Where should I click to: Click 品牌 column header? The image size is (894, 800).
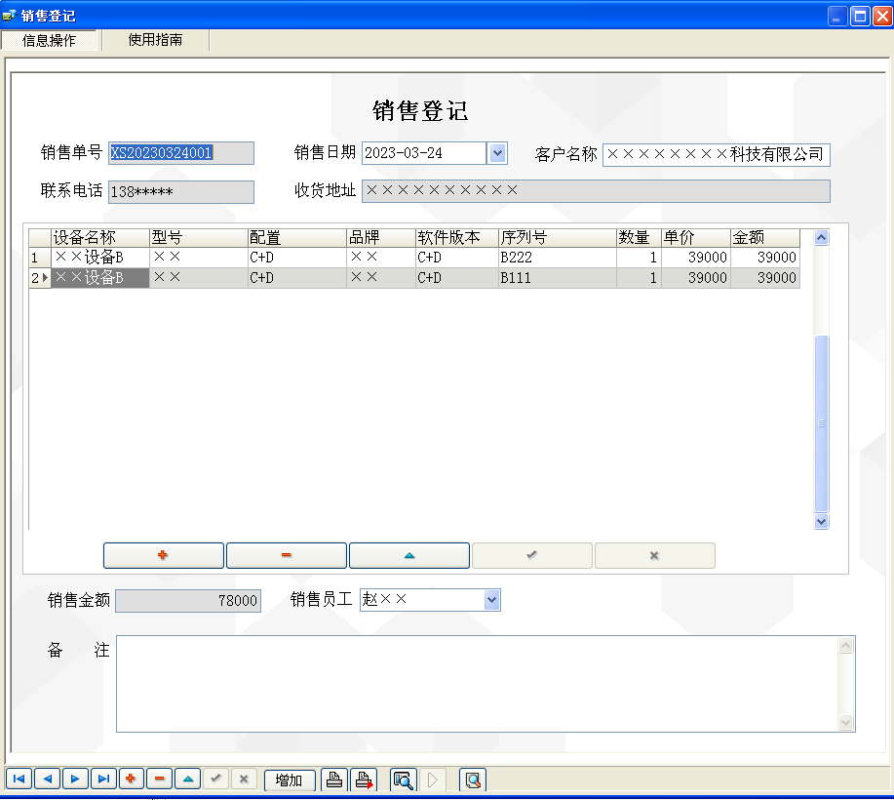pos(381,237)
